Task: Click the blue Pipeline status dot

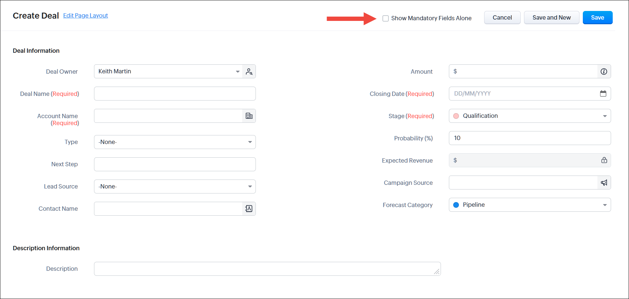Action: coord(456,204)
